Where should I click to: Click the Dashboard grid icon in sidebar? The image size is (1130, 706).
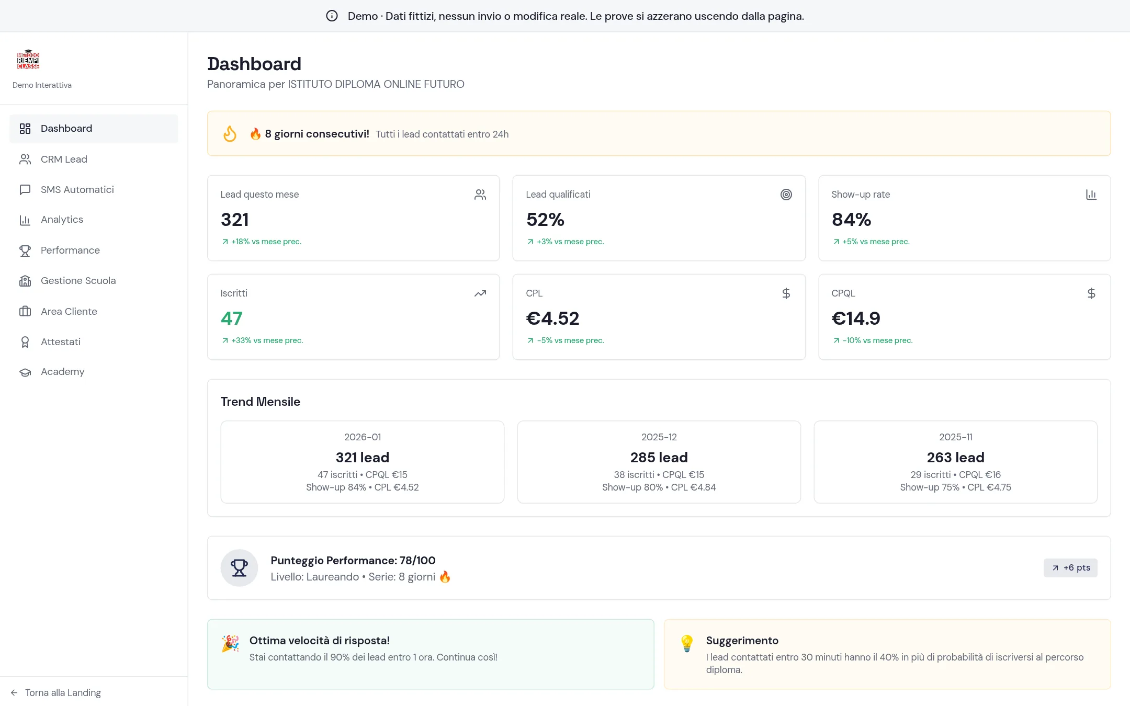tap(25, 129)
